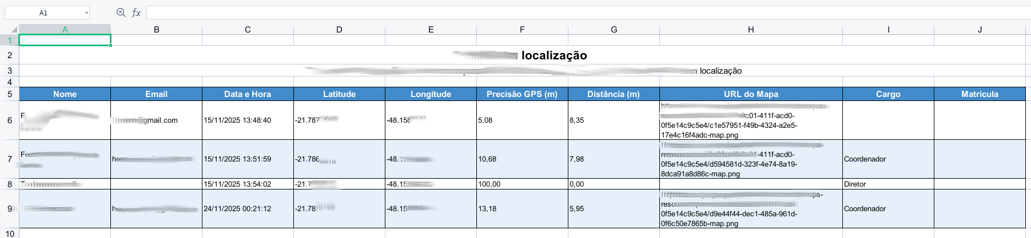
Task: Select column I header
Action: 888,30
